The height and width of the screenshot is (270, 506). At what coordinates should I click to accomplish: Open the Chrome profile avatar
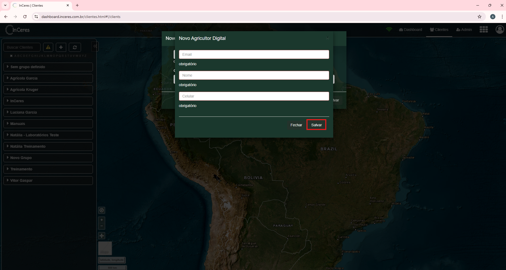493,17
